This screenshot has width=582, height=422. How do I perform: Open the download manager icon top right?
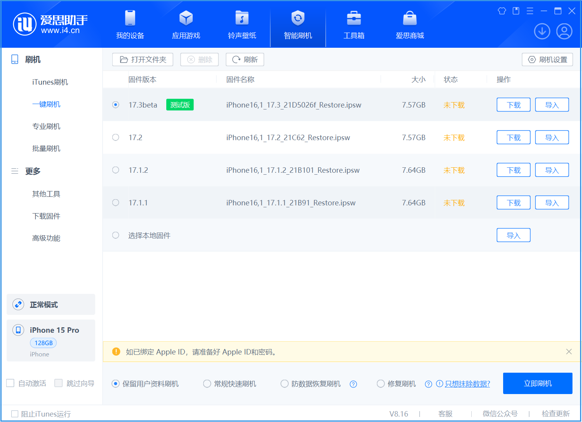(x=542, y=31)
